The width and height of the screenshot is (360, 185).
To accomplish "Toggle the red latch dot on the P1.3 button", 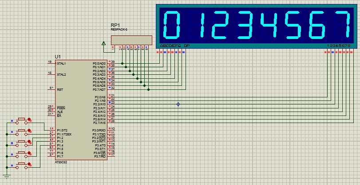I will coord(30,153).
